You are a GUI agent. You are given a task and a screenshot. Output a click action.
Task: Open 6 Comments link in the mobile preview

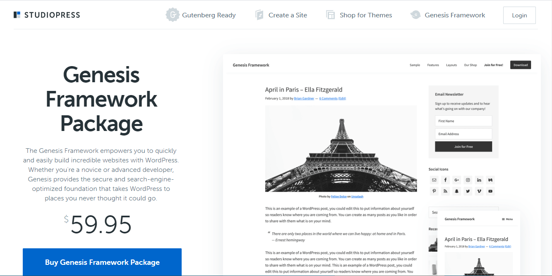497,246
